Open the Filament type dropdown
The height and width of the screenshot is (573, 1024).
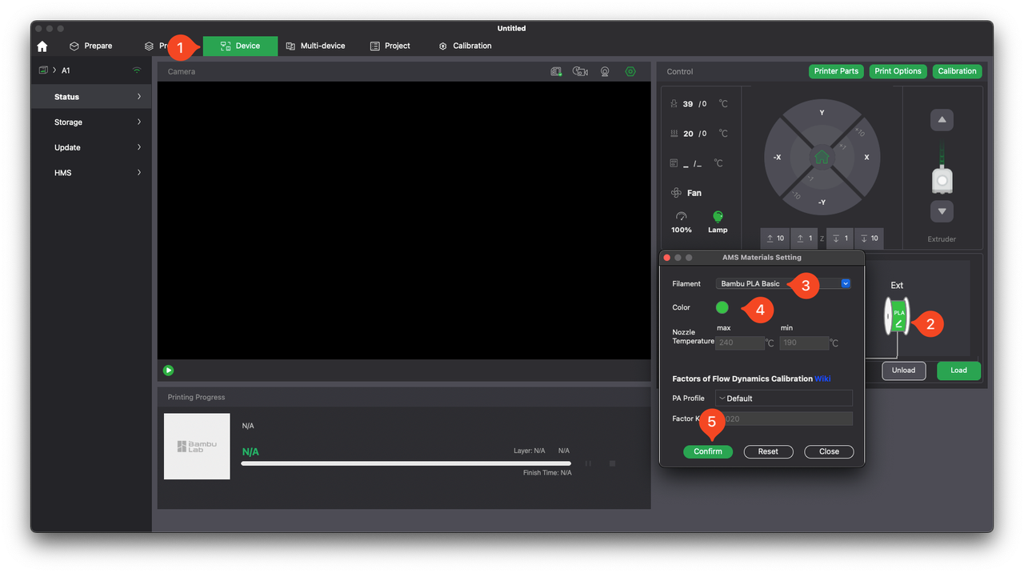tap(783, 283)
